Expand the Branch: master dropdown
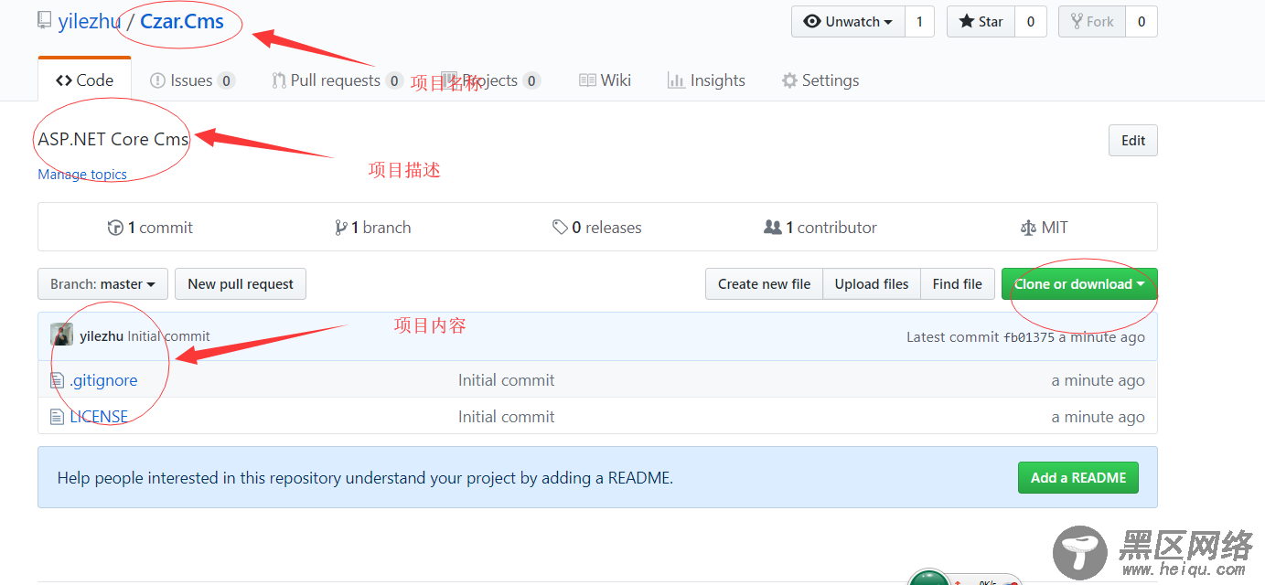Screen dimensions: 1265x585 point(102,284)
